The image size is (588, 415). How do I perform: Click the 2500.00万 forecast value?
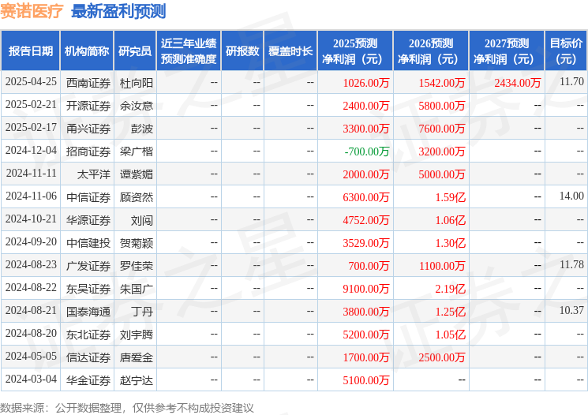(441, 357)
